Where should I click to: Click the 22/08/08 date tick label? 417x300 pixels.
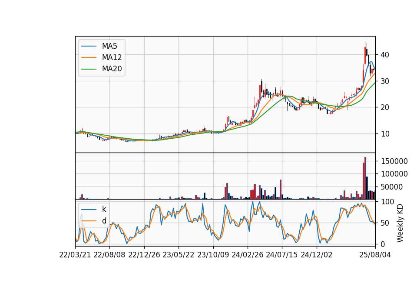tap(109, 255)
